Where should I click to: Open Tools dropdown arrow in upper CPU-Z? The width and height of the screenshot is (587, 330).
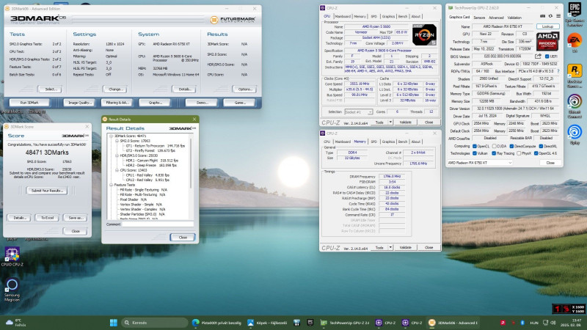coord(390,122)
